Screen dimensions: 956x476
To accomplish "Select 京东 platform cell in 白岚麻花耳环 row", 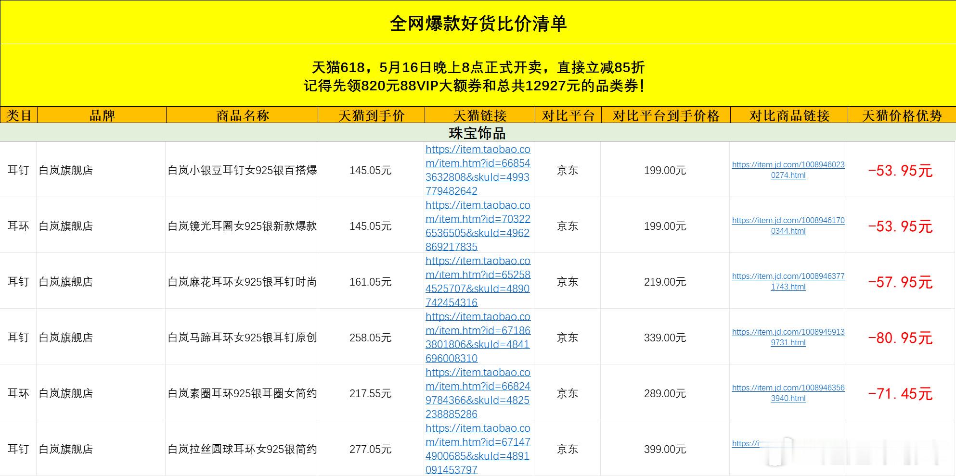I will 568,282.
